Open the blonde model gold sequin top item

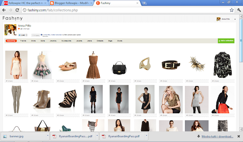pyautogui.click(x=171, y=100)
